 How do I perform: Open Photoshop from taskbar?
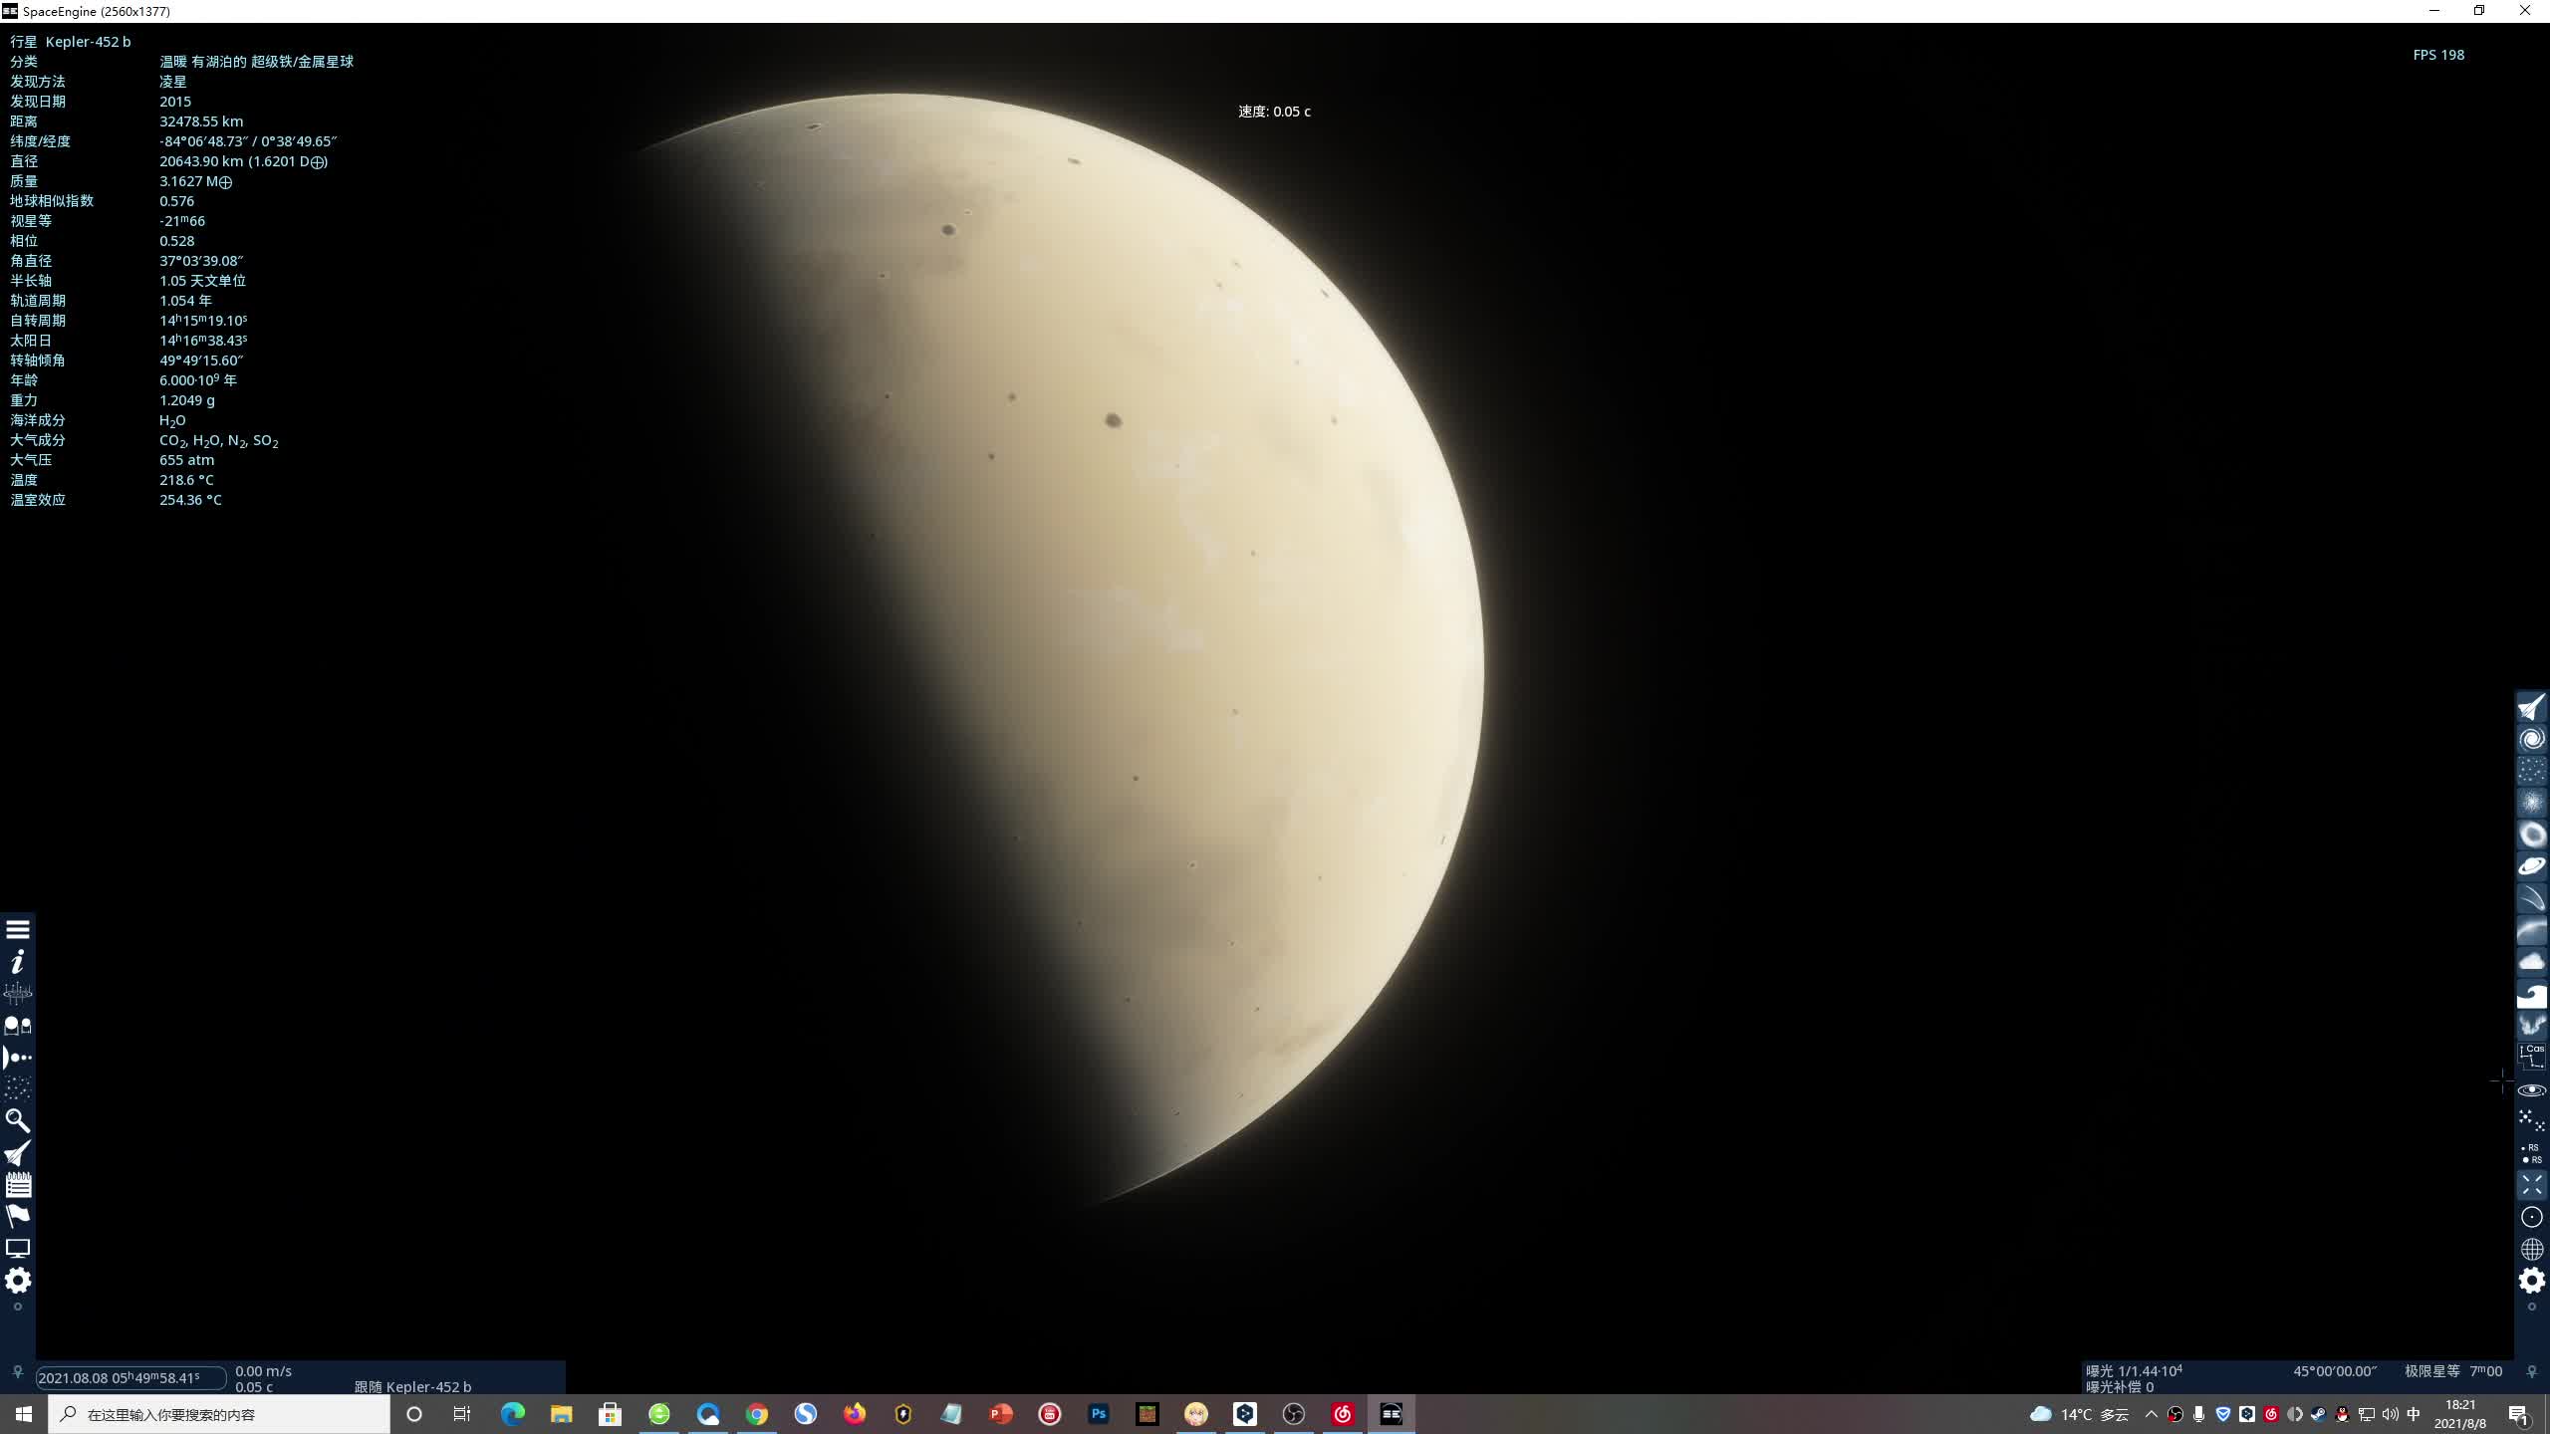coord(1099,1414)
